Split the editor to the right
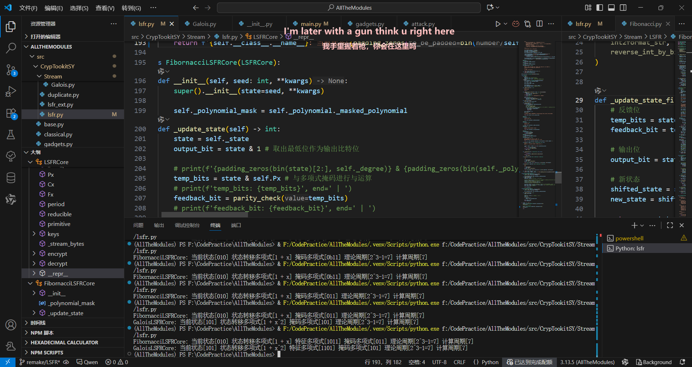Screen dimensions: 692x367 pyautogui.click(x=540, y=24)
